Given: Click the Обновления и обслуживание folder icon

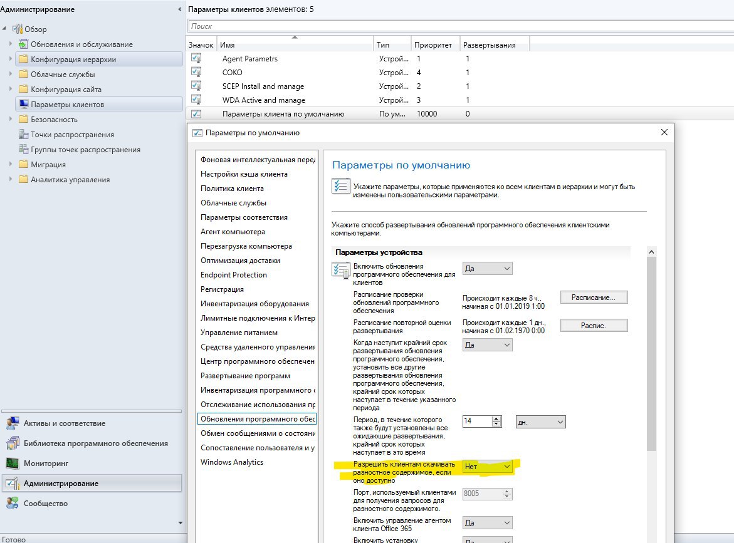Looking at the screenshot, I should tap(23, 44).
